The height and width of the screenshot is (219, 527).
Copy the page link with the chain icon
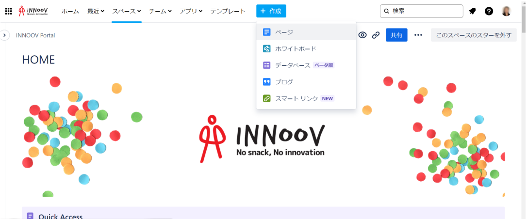pyautogui.click(x=376, y=35)
